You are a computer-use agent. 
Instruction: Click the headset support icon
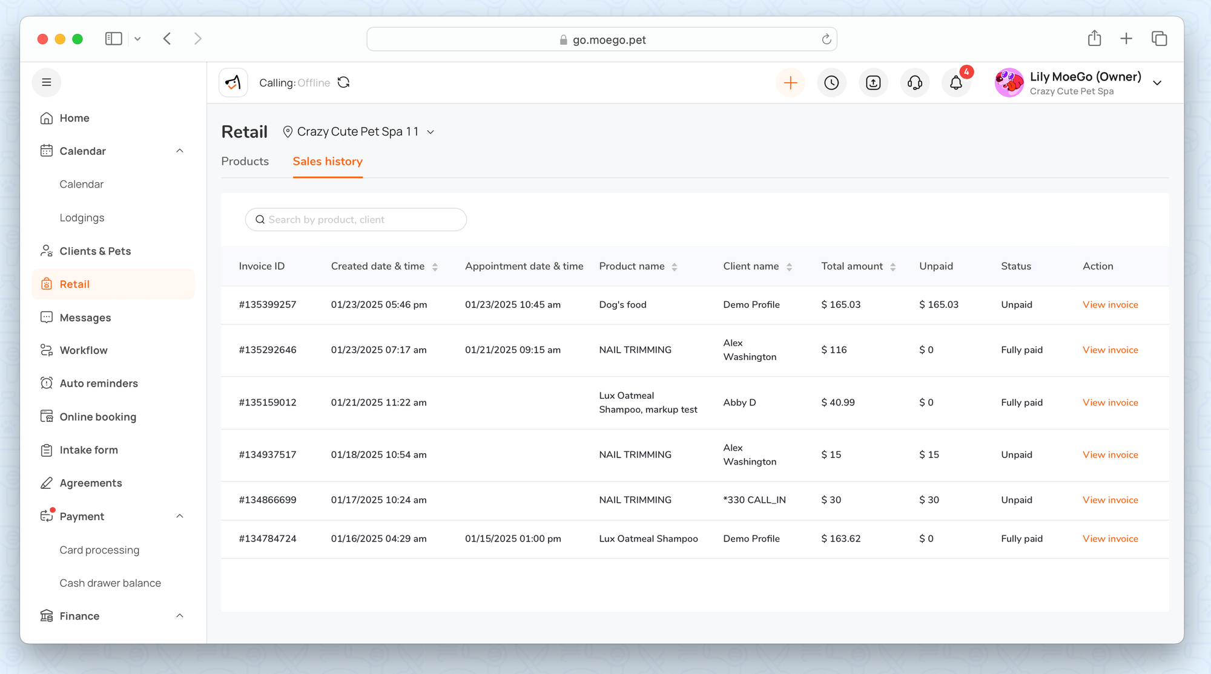pos(914,83)
